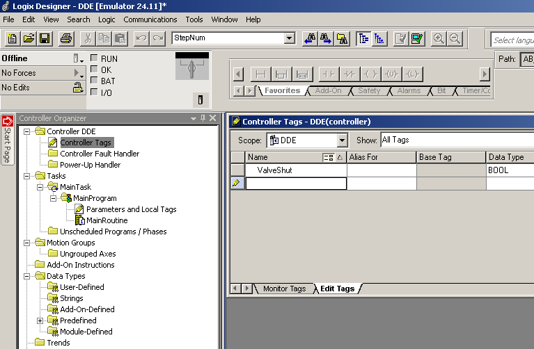Image resolution: width=534 pixels, height=349 pixels.
Task: Toggle the Logical Organizer tree icon
Action: click(379, 39)
